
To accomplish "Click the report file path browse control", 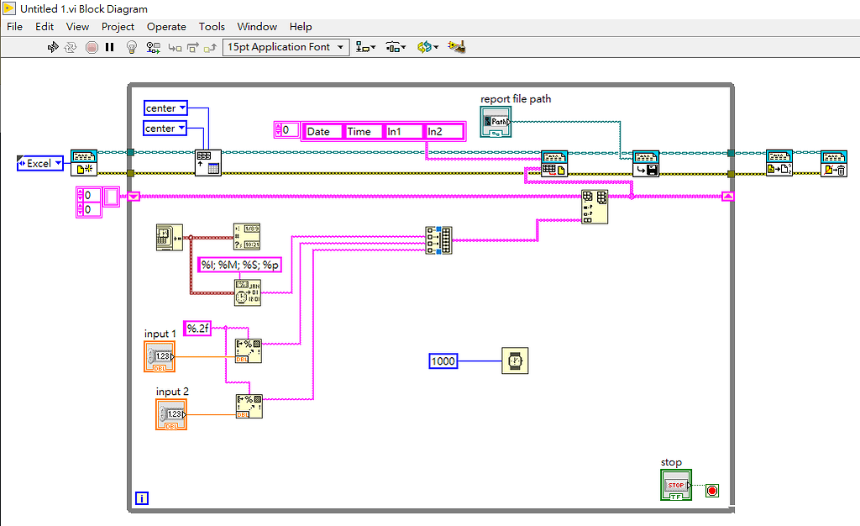I will pos(494,122).
